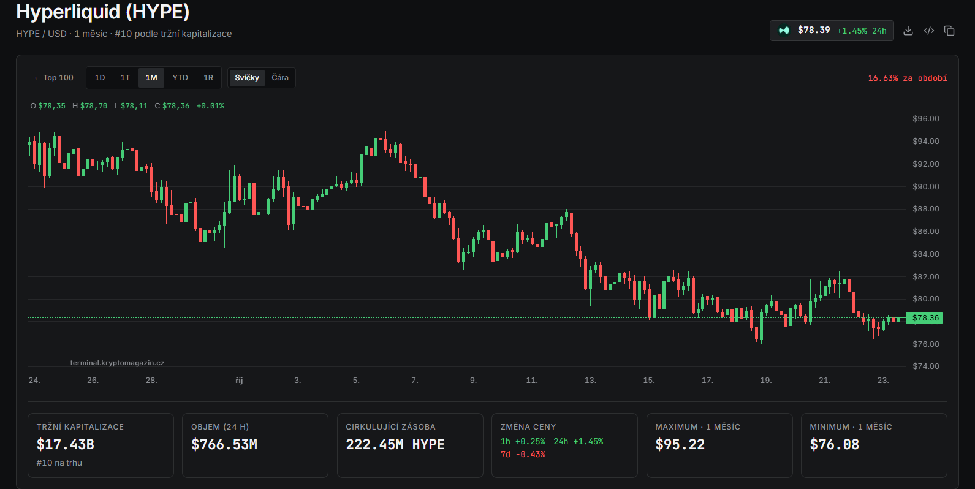The image size is (975, 489).
Task: Click the říj month label on axis
Action: (x=239, y=381)
